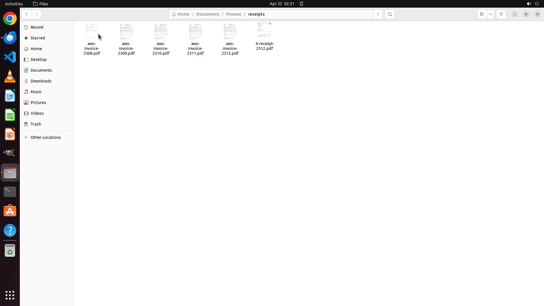
Task: Show applications grid in dock
Action: (x=10, y=295)
